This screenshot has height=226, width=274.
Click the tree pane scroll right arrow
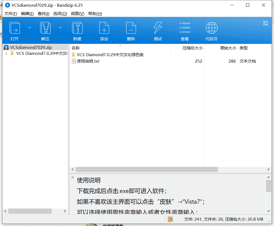point(65,211)
